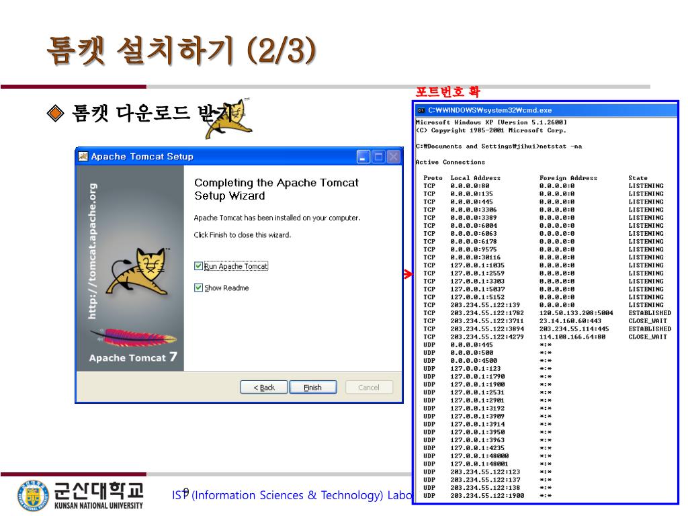Click the 'Active Connections' line
Image resolution: width=688 pixels, height=516 pixels.
(x=450, y=163)
